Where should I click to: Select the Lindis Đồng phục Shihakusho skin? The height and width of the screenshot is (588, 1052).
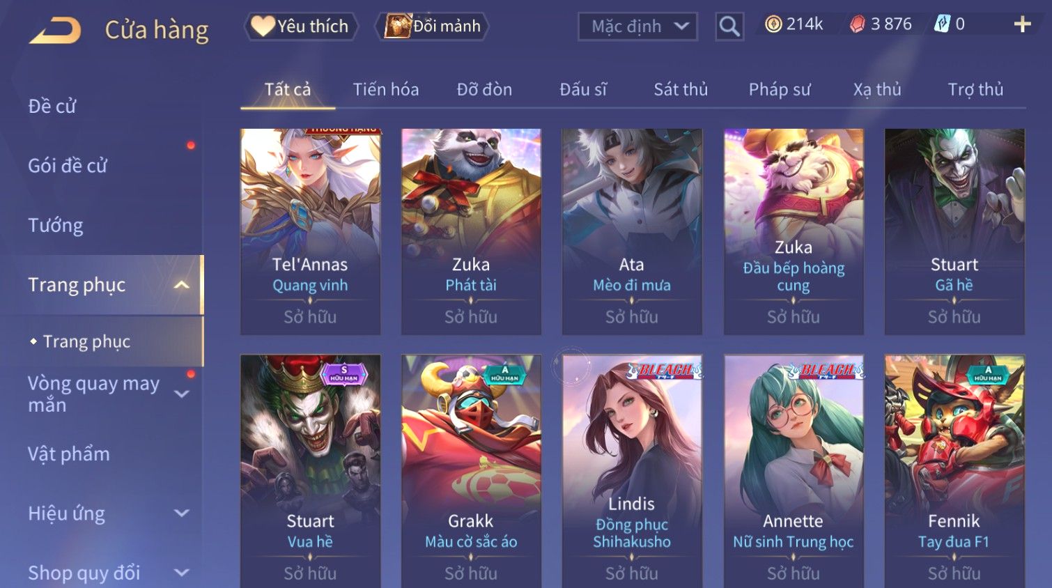point(632,471)
